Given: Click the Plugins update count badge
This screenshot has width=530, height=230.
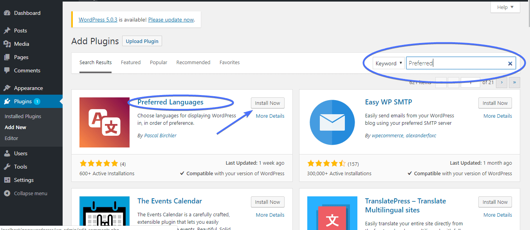Looking at the screenshot, I should (x=37, y=101).
